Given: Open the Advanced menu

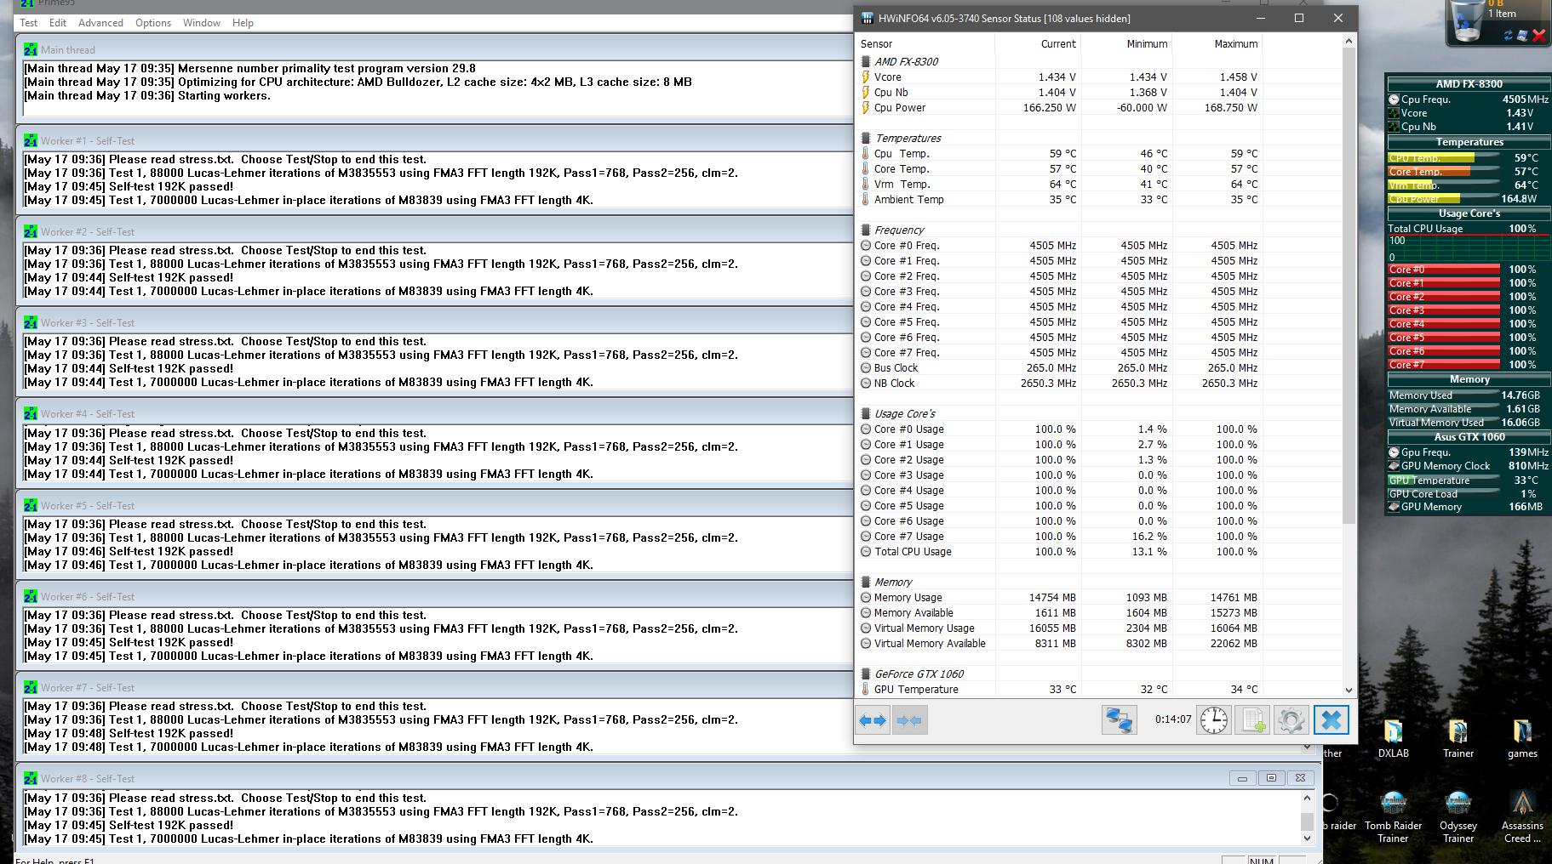Looking at the screenshot, I should pos(100,23).
